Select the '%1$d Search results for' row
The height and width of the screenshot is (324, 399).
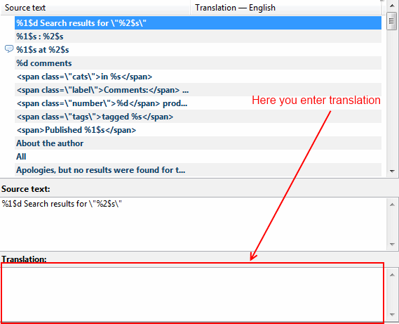click(198, 23)
